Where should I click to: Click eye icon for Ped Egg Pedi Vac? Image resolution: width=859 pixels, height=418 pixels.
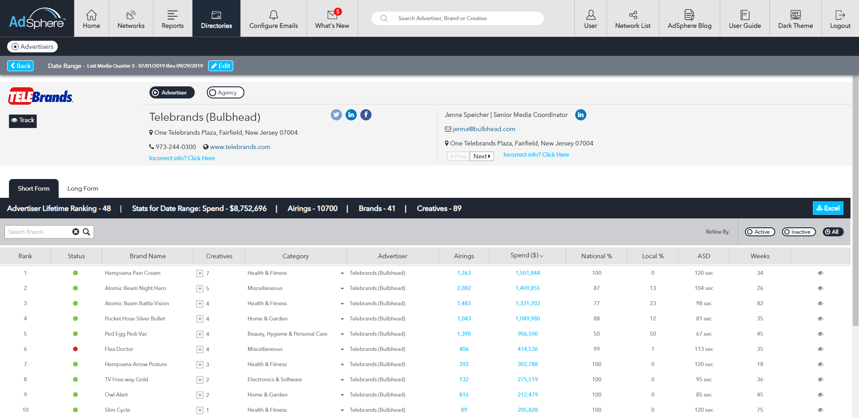pyautogui.click(x=821, y=334)
